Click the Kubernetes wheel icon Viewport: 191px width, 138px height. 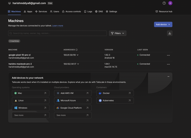coord(100,100)
